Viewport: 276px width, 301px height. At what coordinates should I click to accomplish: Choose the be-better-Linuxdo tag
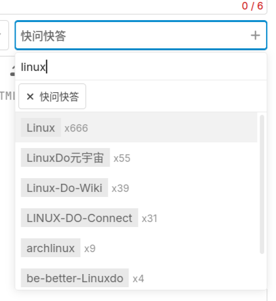[x=75, y=278]
